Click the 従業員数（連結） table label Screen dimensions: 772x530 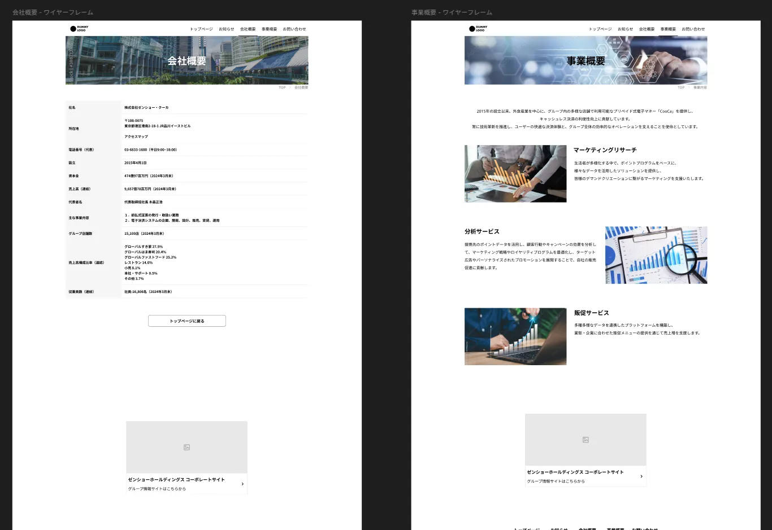[x=81, y=292]
